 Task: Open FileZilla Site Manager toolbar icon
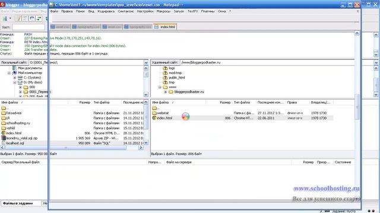click(5, 18)
